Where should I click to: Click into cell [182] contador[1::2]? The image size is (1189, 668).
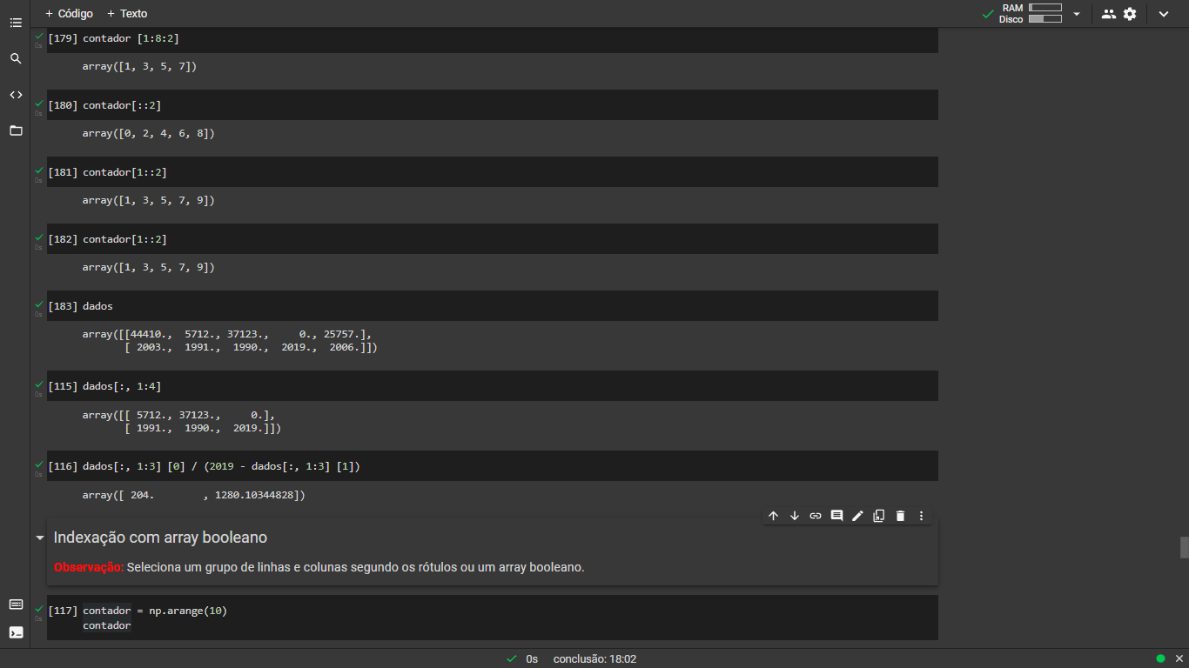tap(493, 239)
